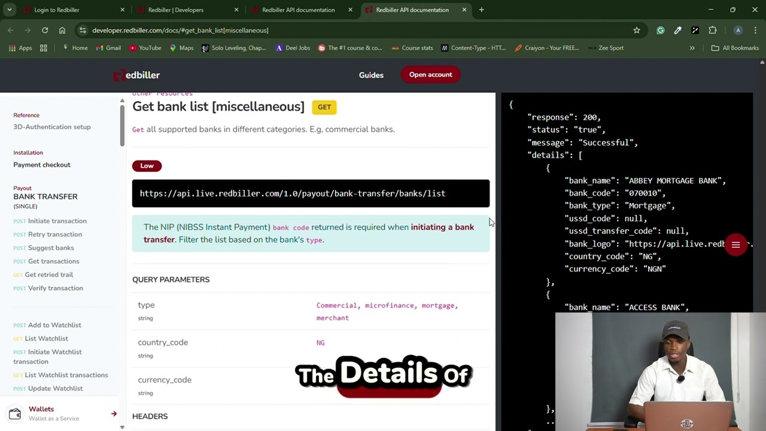766x431 pixels.
Task: Open the Deel Jobs bookmark
Action: [x=293, y=48]
